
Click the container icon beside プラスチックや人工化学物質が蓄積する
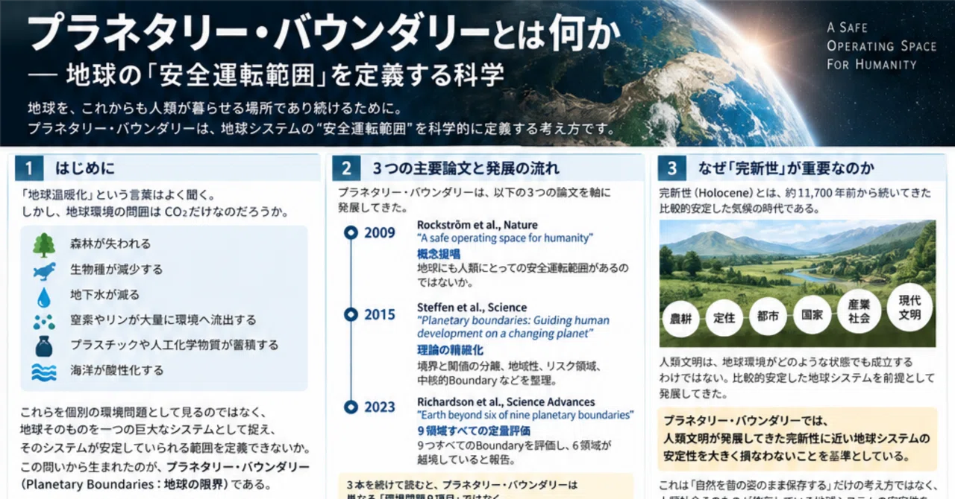[x=44, y=346]
